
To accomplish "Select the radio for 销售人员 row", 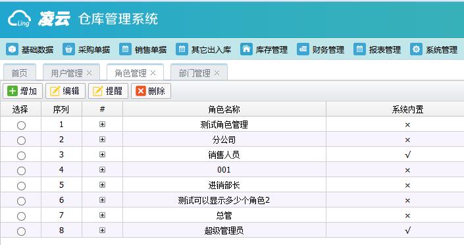I will [21, 155].
